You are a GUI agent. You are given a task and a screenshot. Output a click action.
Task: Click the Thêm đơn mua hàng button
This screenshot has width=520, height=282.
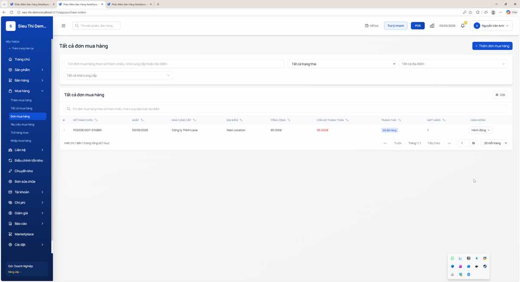[x=492, y=46]
